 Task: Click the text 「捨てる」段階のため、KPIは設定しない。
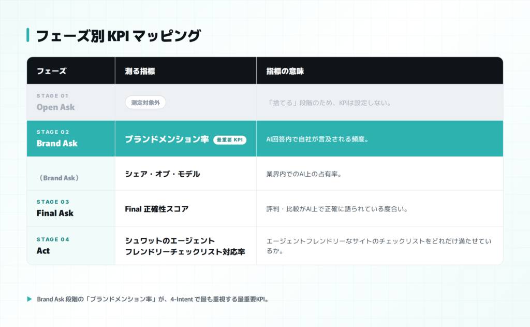click(x=329, y=103)
